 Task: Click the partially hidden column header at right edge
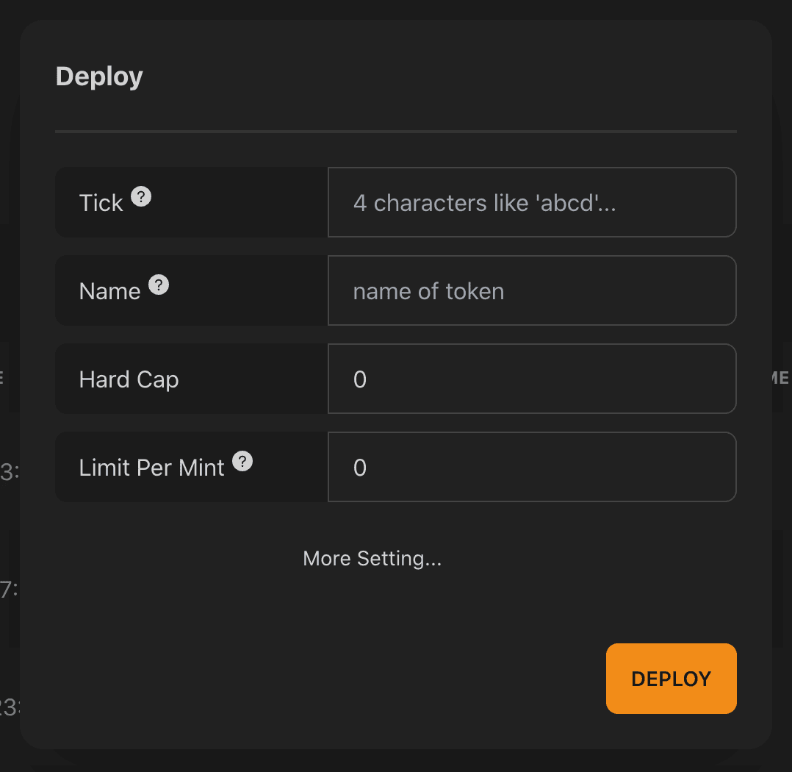tap(780, 379)
